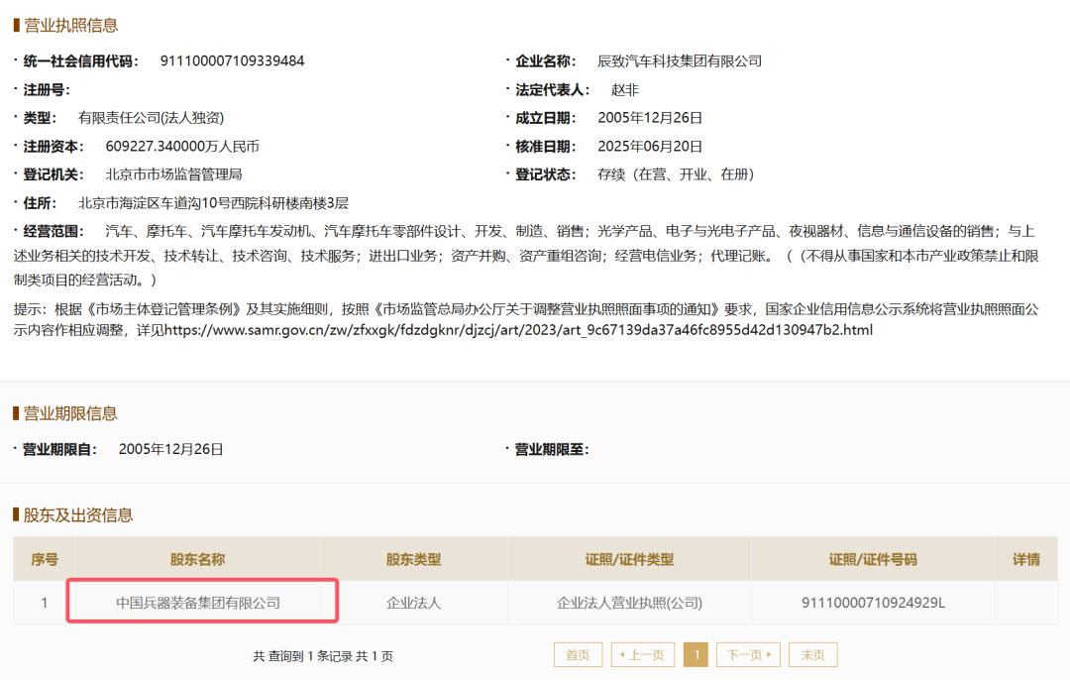Select shareholder name 中国兵器装备集团有限公司
Screen dimensions: 1070x680
198,603
